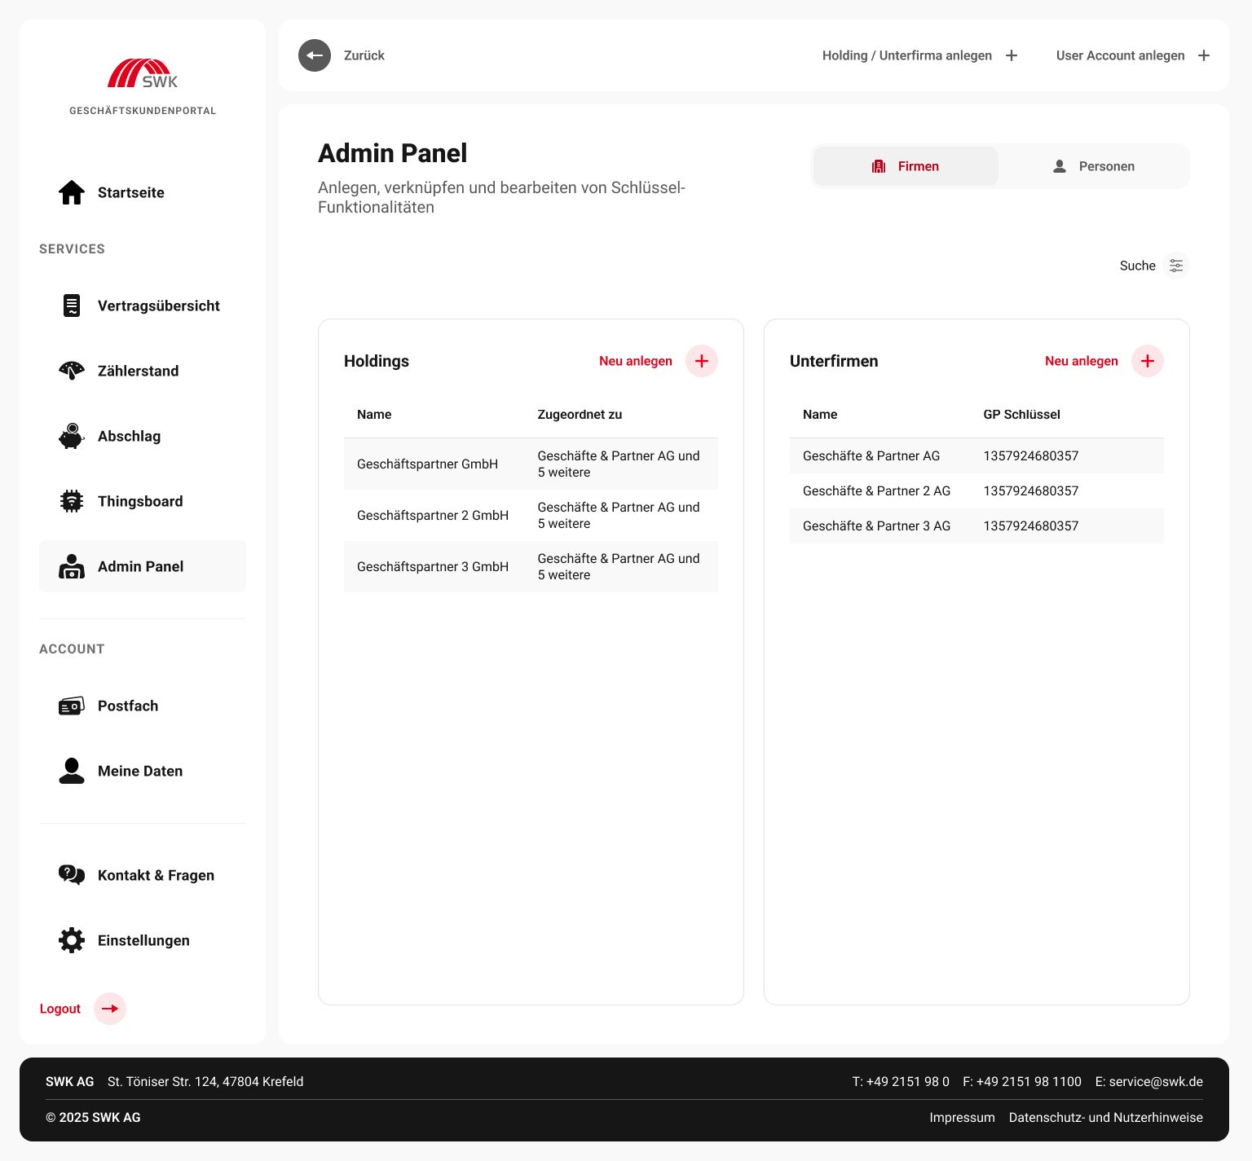
Task: Click the back arrow icon
Action: 315,55
